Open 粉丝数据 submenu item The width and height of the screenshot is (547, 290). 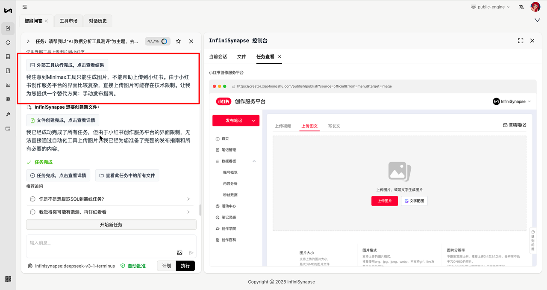(230, 195)
